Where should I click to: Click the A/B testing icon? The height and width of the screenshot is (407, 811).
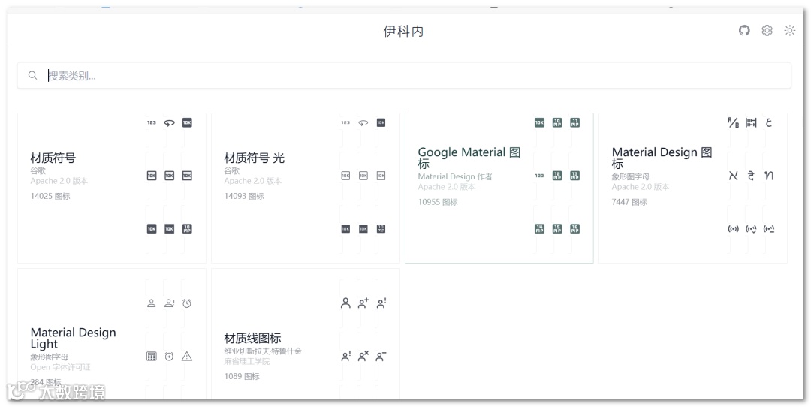click(734, 122)
